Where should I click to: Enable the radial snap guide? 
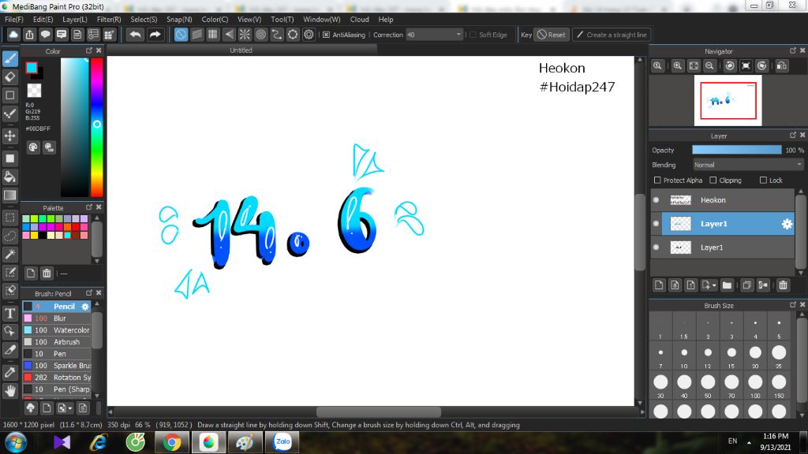[x=245, y=35]
